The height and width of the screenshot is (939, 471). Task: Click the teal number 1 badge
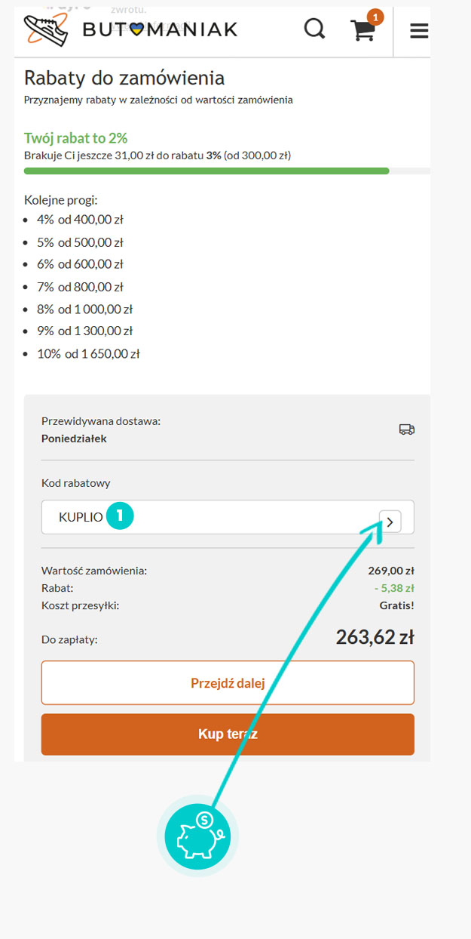(x=121, y=517)
